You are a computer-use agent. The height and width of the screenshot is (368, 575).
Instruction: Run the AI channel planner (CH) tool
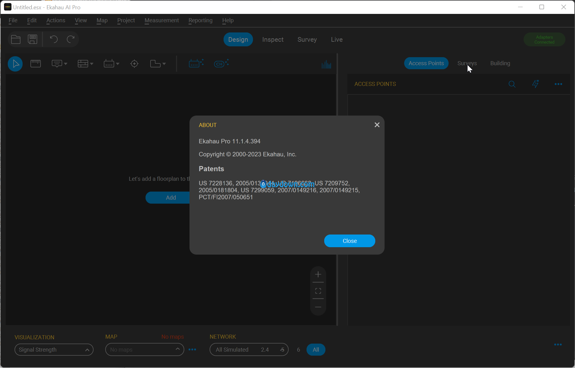(221, 63)
